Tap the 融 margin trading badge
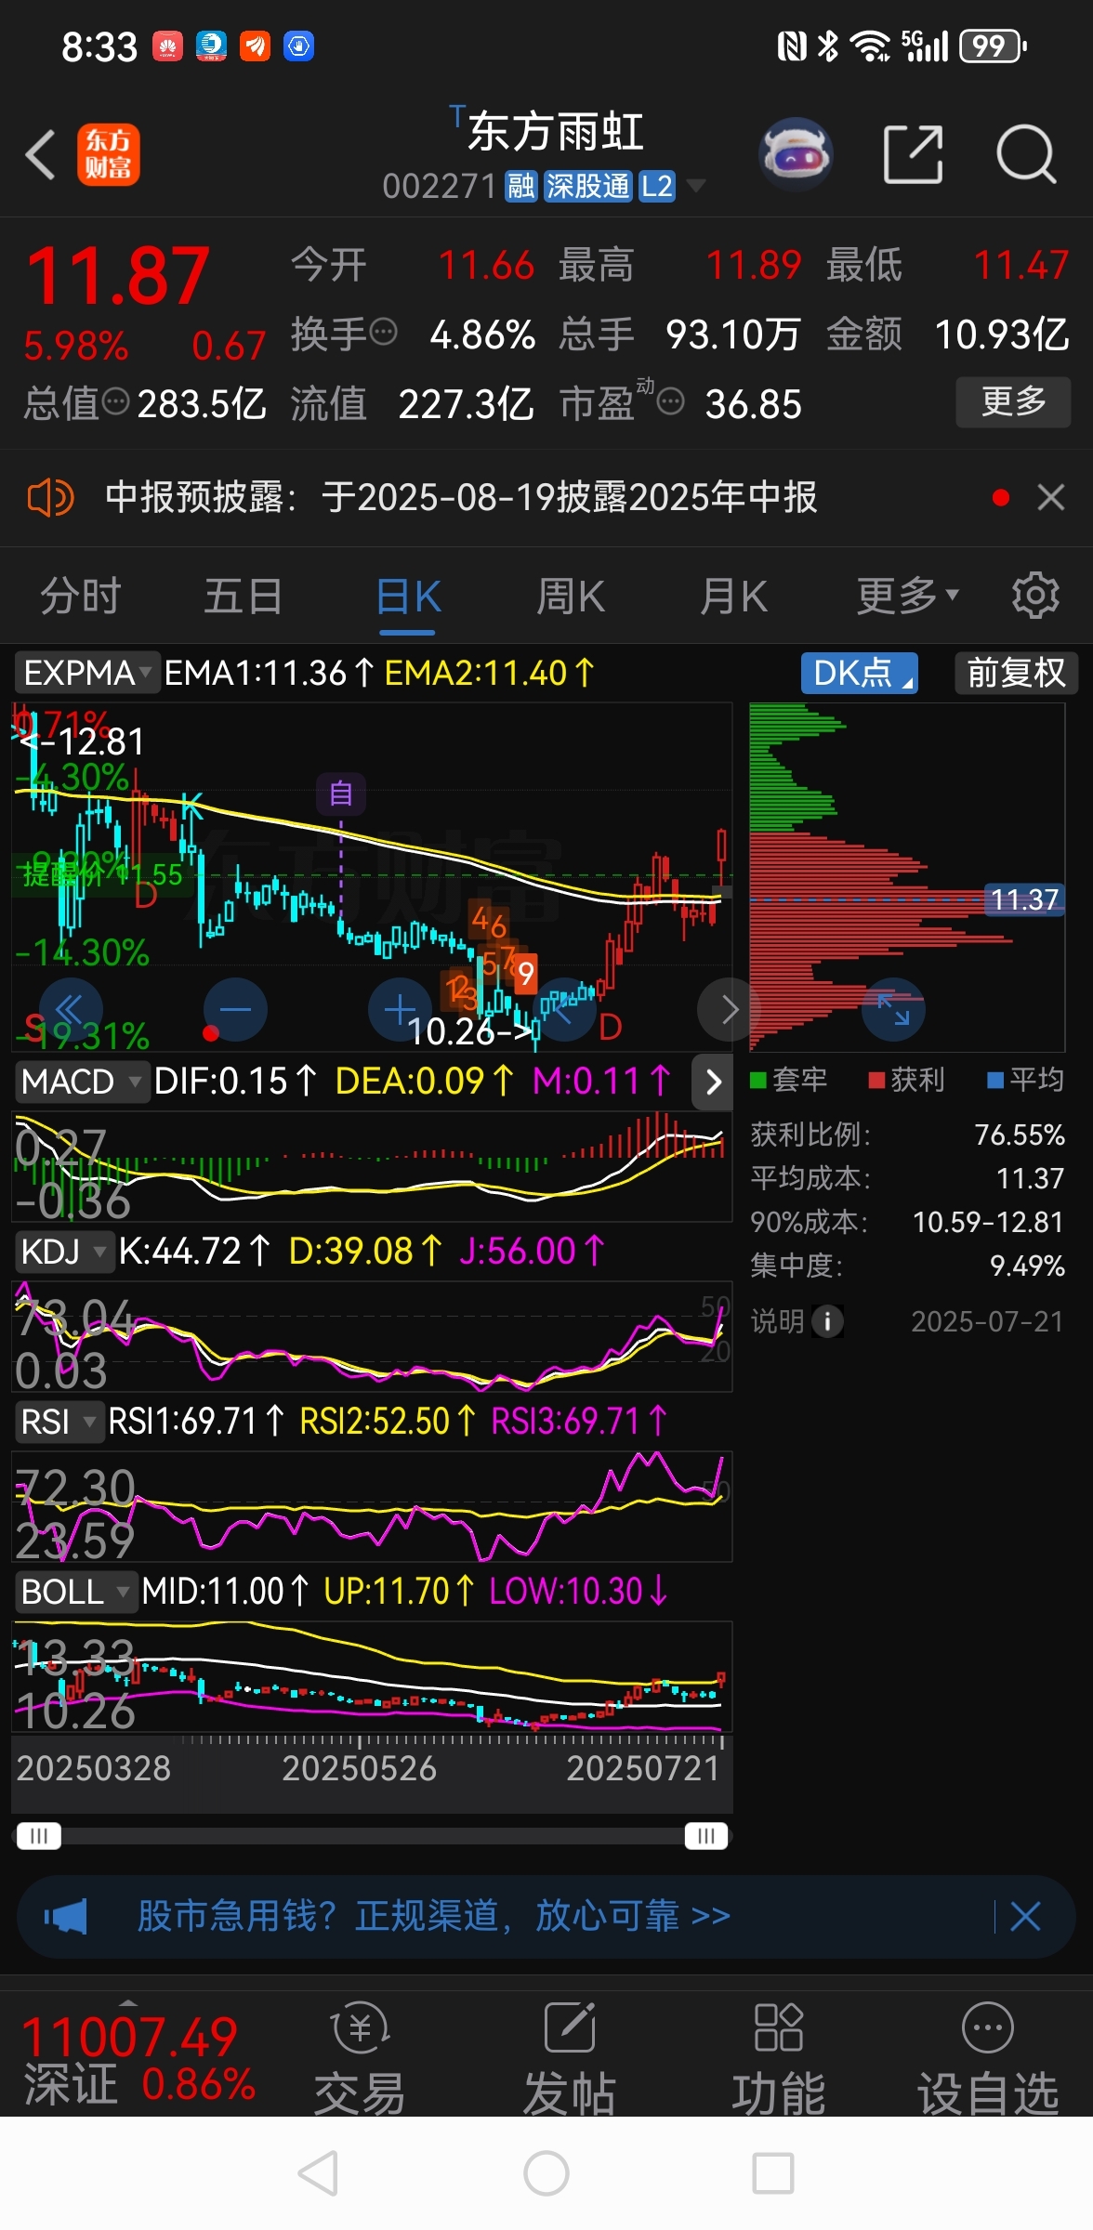1093x2230 pixels. click(520, 186)
